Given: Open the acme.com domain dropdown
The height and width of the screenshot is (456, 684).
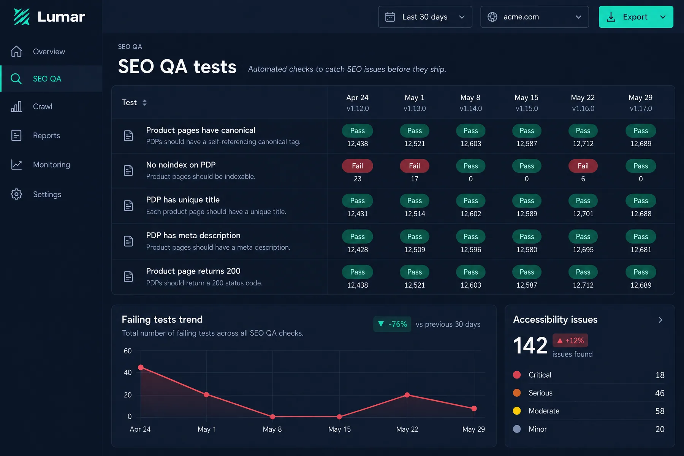Looking at the screenshot, I should pyautogui.click(x=535, y=17).
